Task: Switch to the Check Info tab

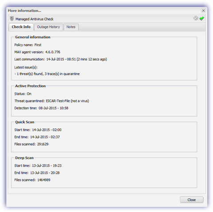Action: [x=21, y=27]
